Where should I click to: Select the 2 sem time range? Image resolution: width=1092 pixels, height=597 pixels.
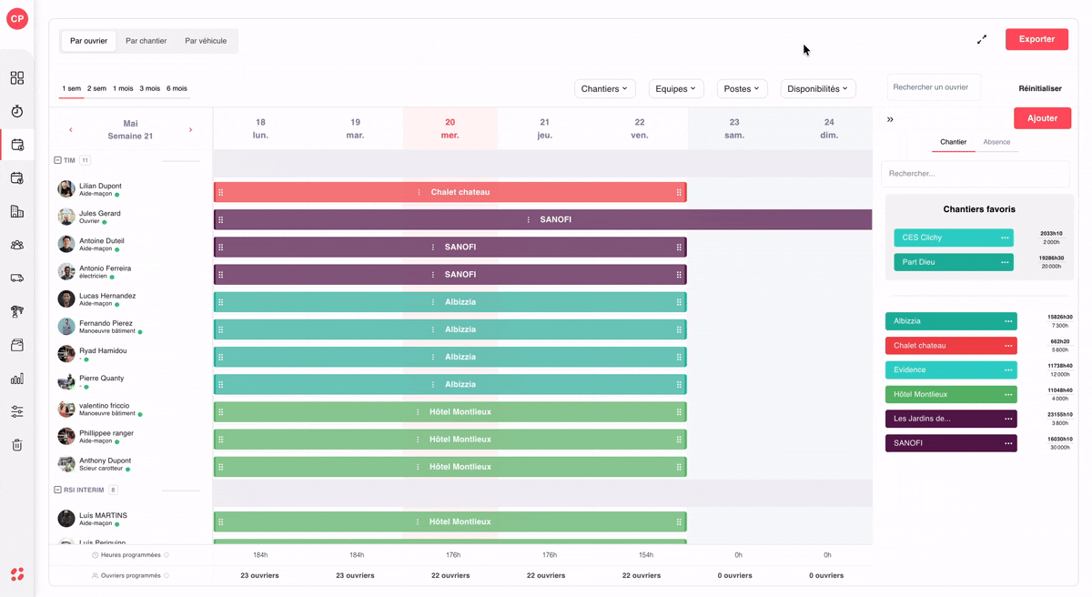[96, 88]
